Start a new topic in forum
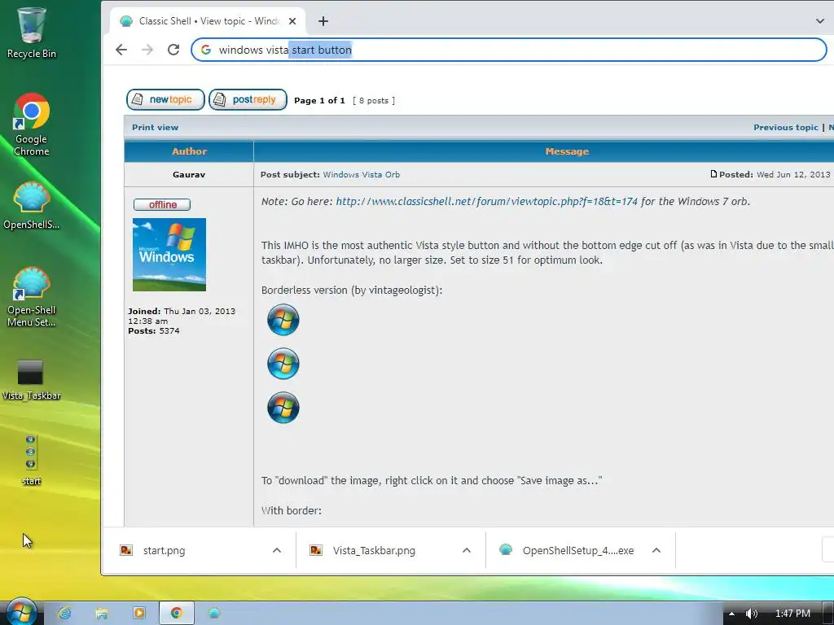 point(165,99)
